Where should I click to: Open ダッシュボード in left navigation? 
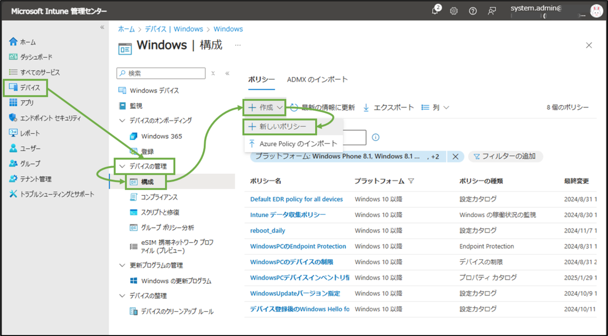pyautogui.click(x=30, y=57)
